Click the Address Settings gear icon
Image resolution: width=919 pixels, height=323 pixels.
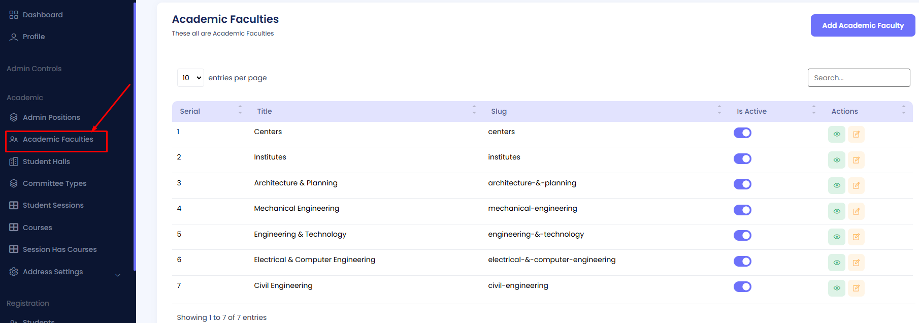coord(14,272)
